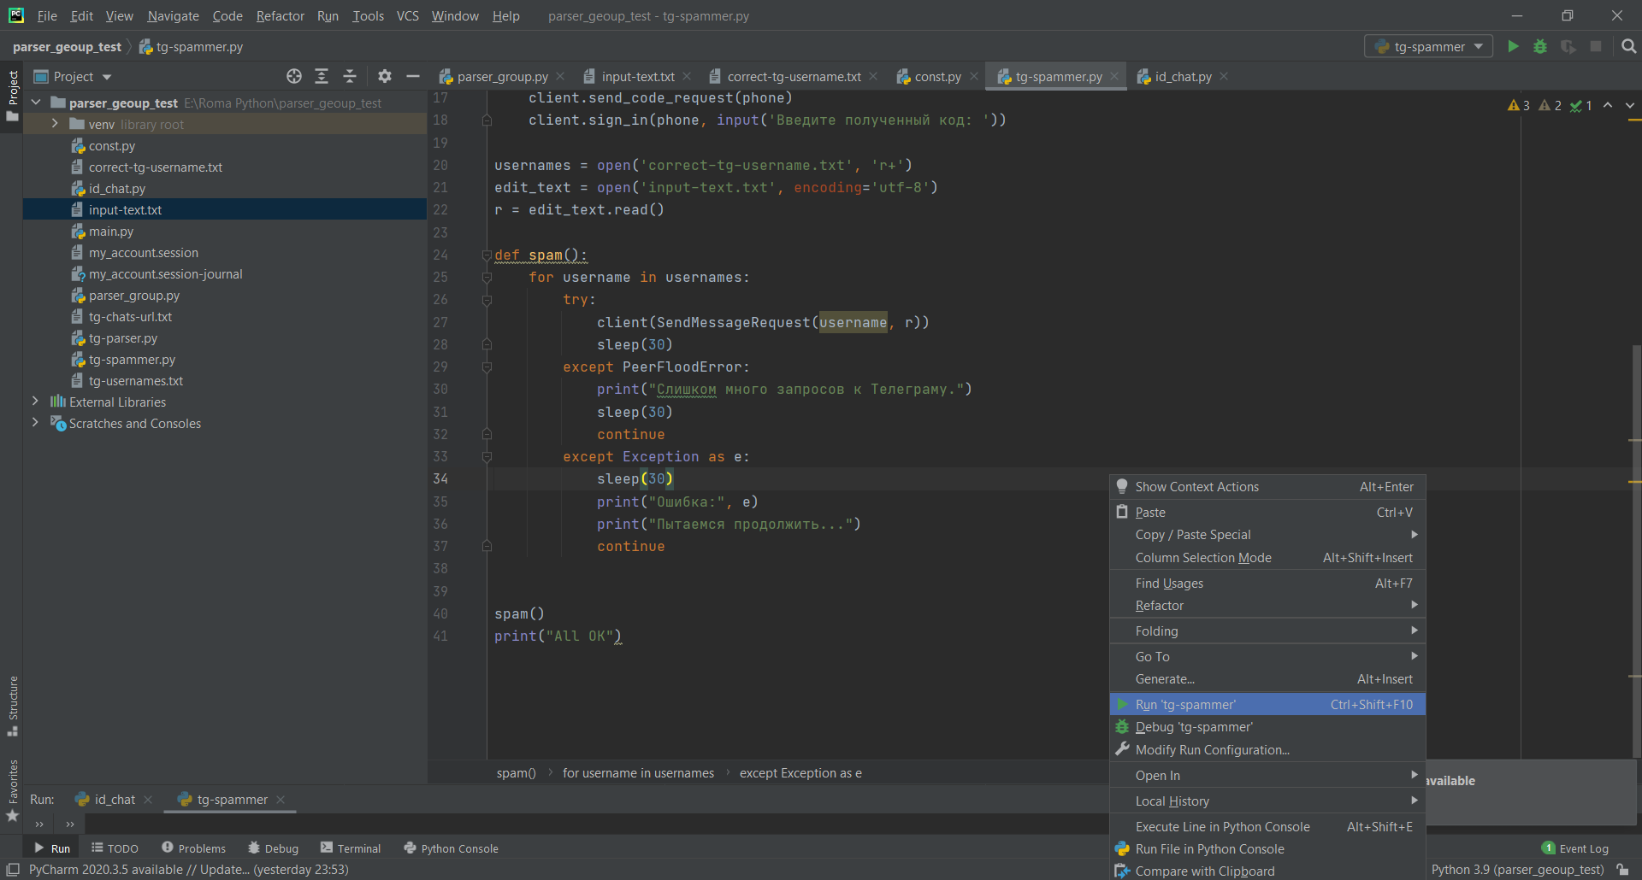Fold the try block at line 26
The height and width of the screenshot is (880, 1642).
[x=487, y=300]
